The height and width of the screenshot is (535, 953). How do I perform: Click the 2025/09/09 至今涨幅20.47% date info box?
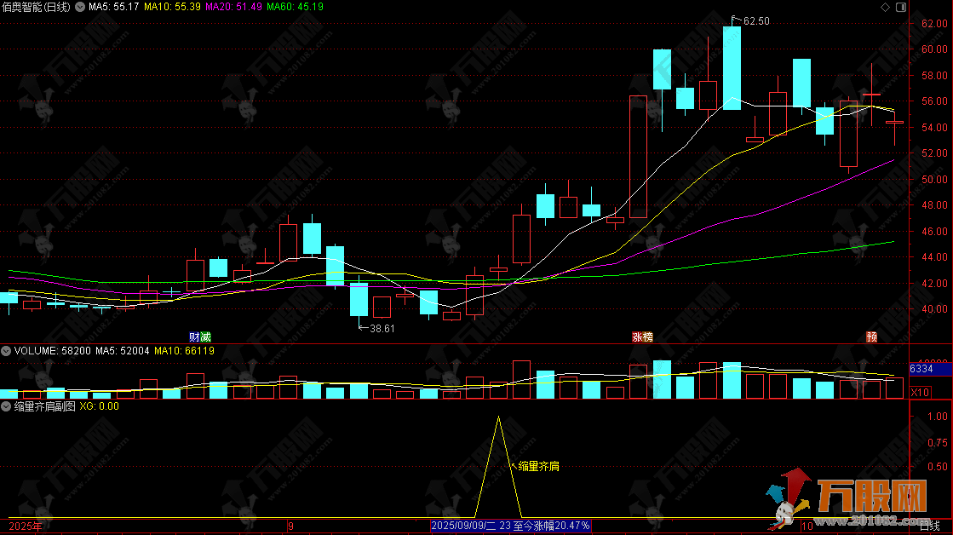coord(510,526)
